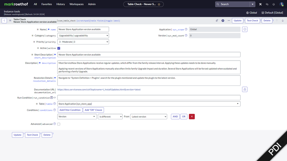The height and width of the screenshot is (161, 287).
Task: Open the Version condition field dropdown
Action: [77, 117]
